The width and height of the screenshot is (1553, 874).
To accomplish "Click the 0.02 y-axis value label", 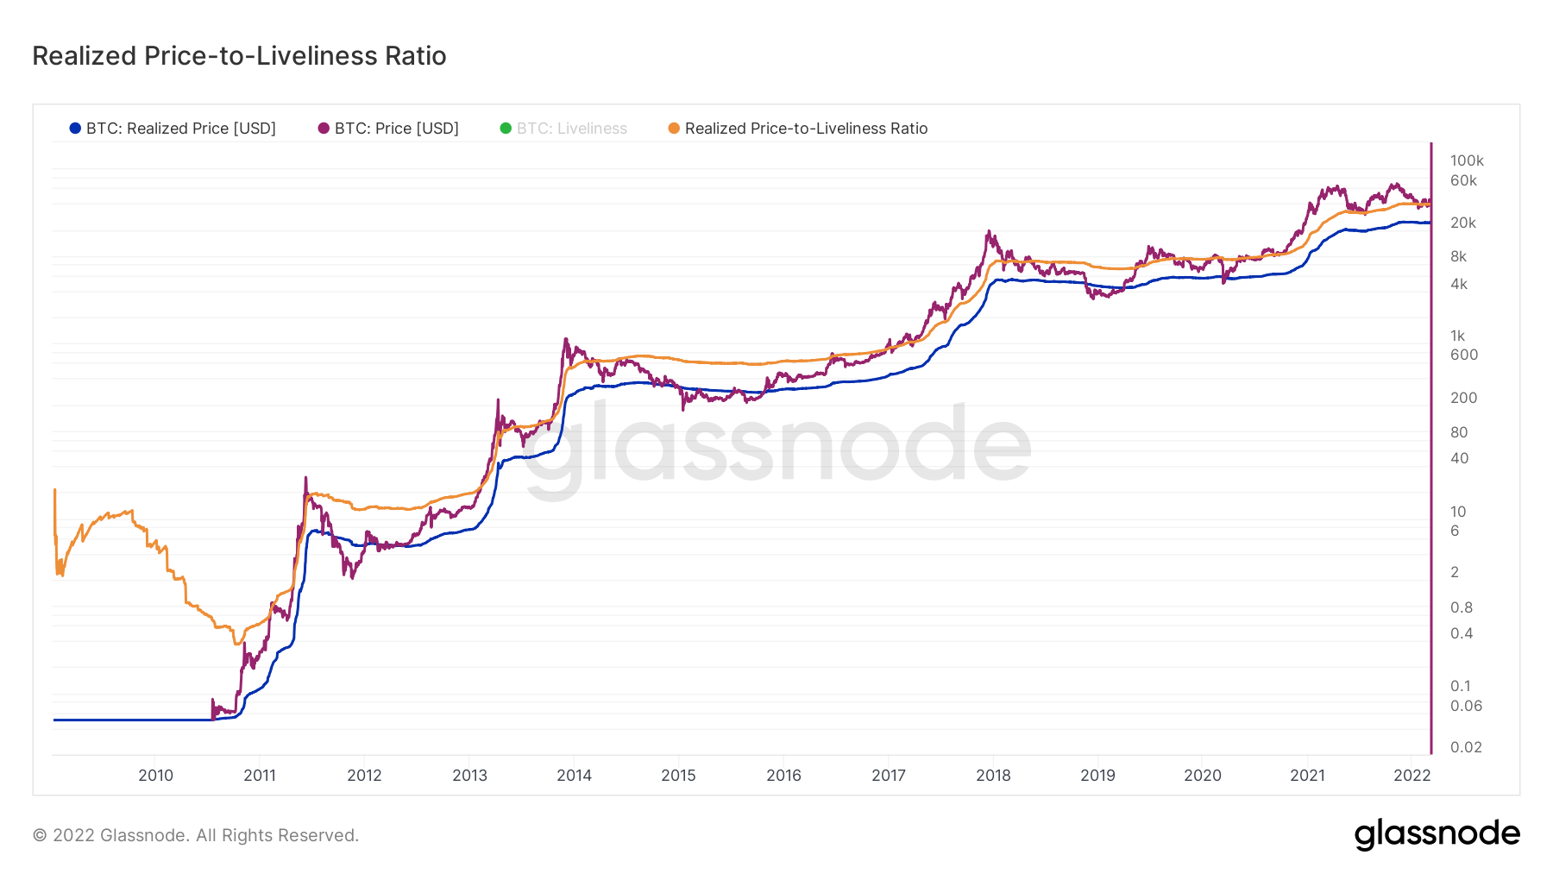I will 1466,747.
